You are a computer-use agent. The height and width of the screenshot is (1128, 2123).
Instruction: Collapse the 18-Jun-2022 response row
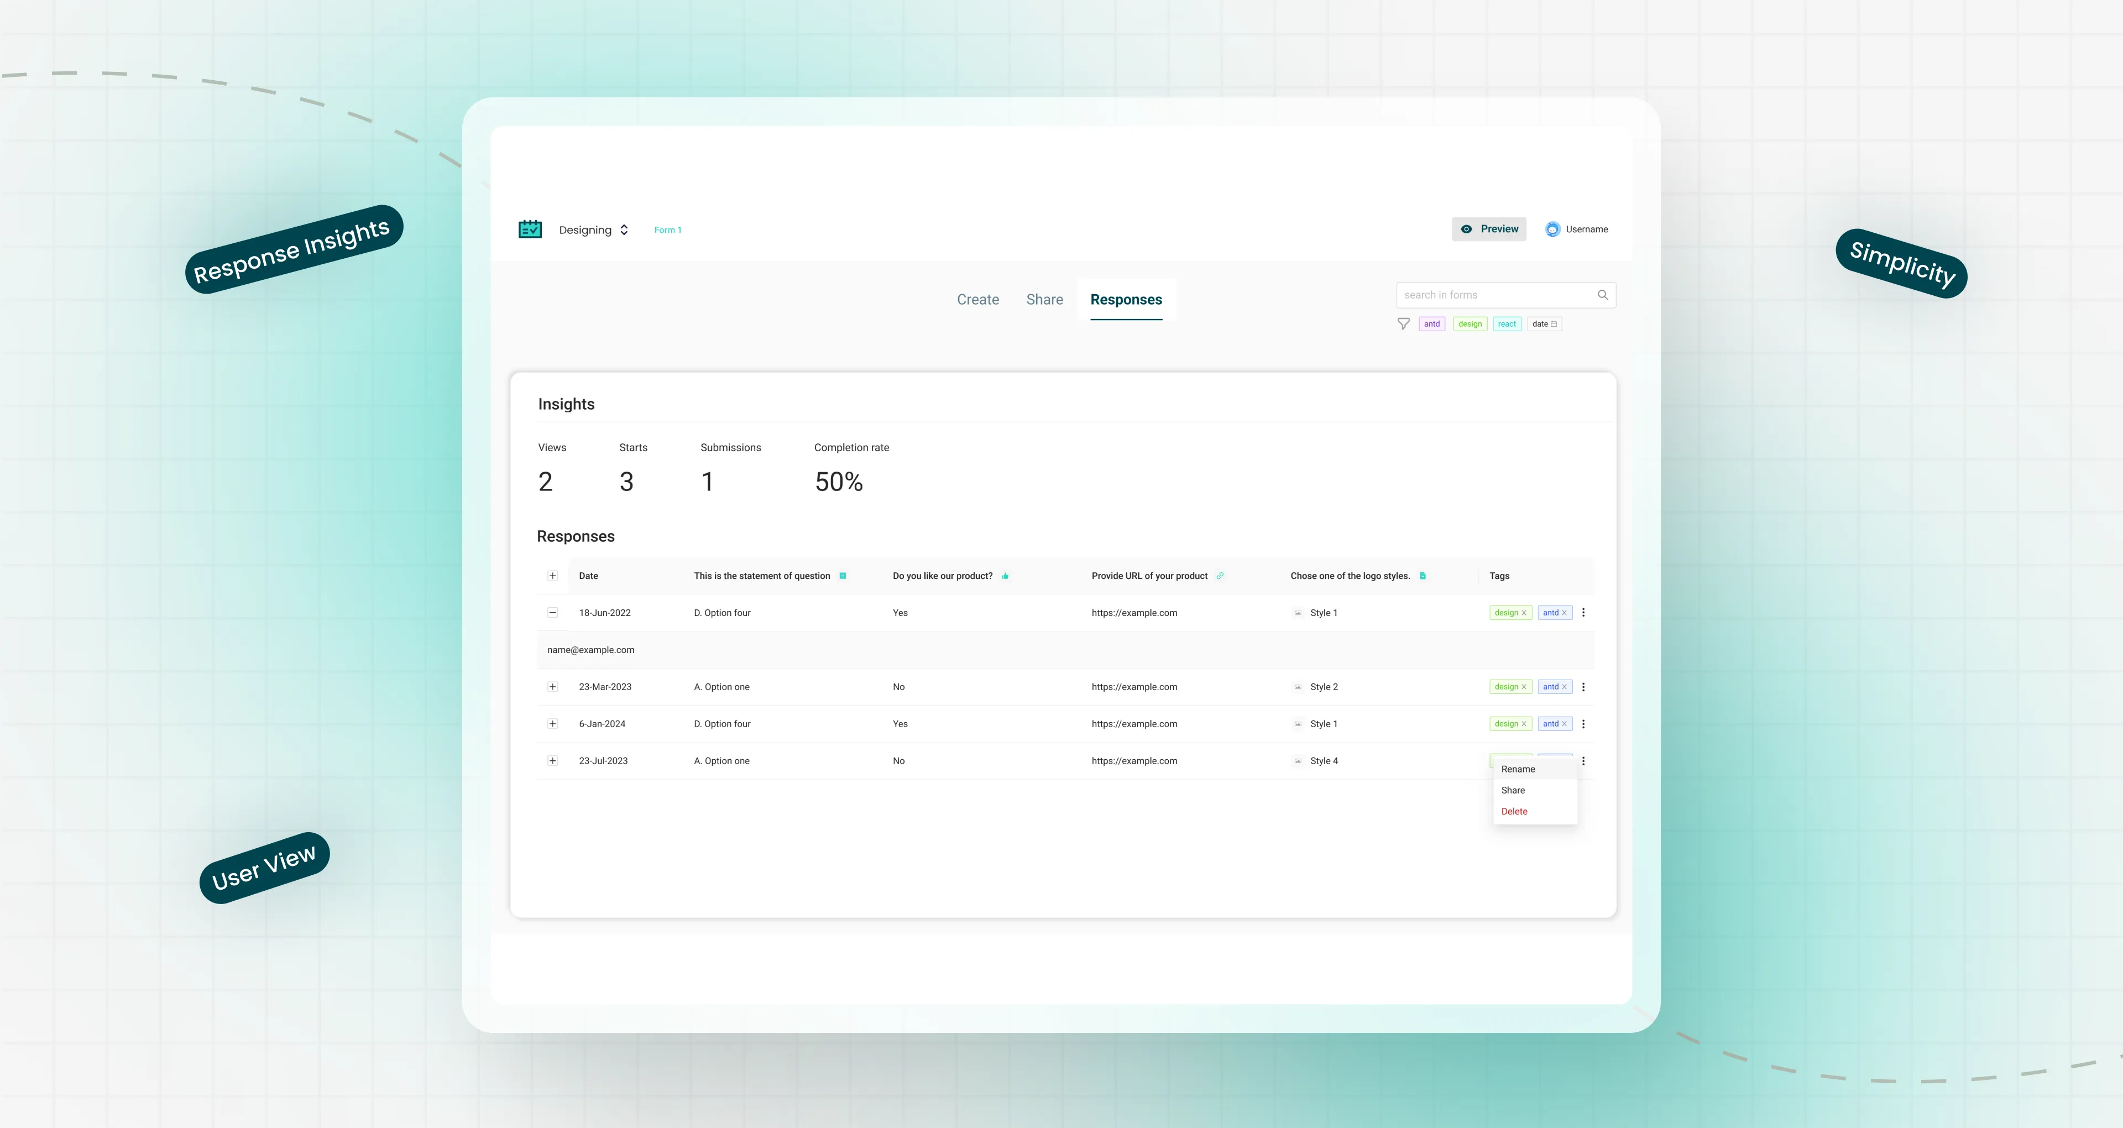point(552,613)
